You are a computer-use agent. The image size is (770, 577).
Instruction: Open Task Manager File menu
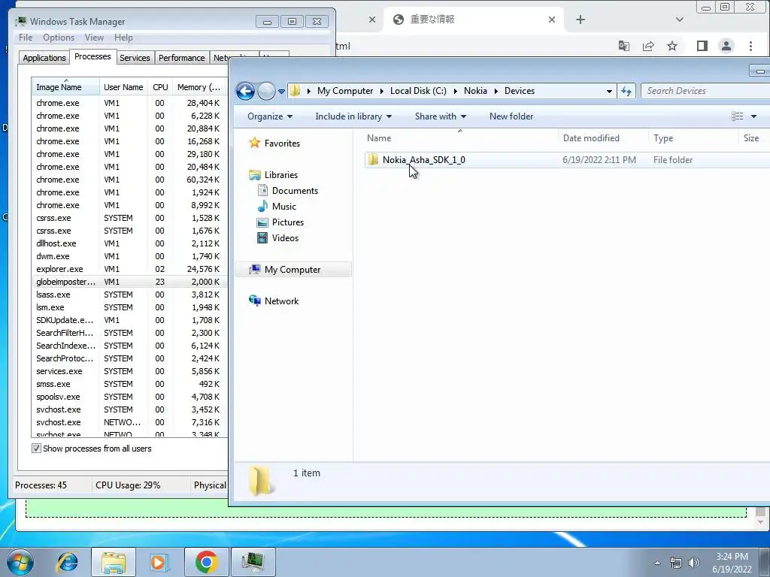tap(26, 38)
